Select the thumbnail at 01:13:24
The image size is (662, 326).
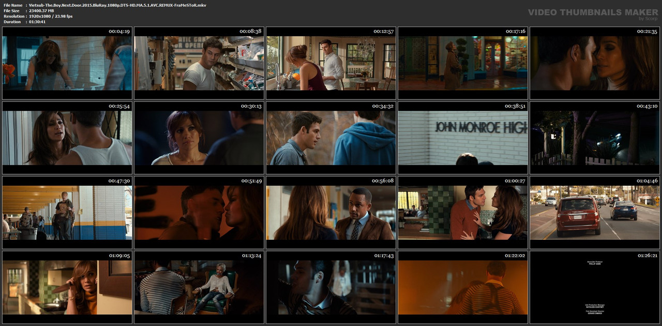coord(199,288)
